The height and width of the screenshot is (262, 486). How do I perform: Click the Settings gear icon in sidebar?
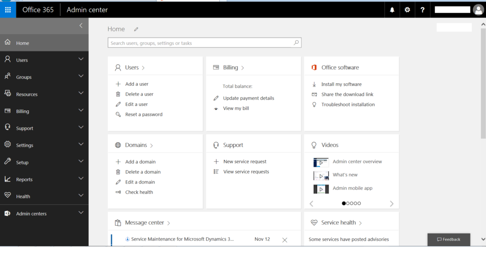click(x=8, y=145)
